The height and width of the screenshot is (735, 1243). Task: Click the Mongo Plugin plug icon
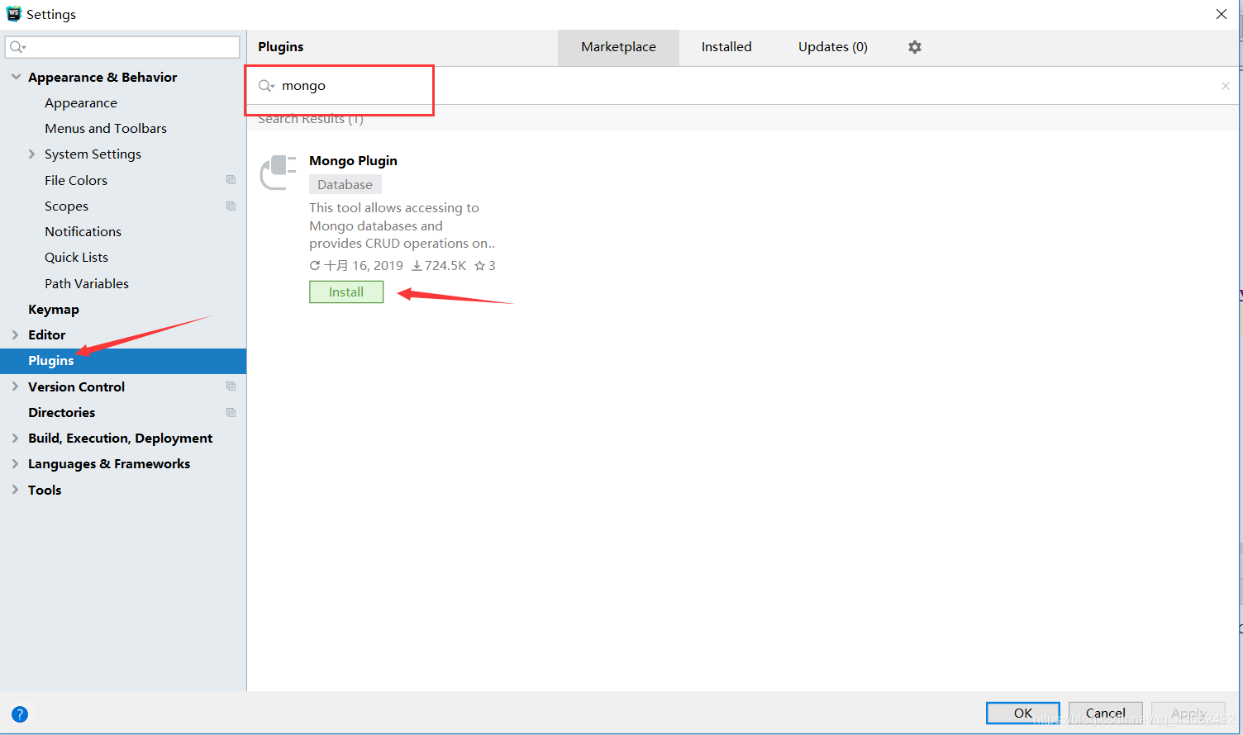(x=279, y=172)
